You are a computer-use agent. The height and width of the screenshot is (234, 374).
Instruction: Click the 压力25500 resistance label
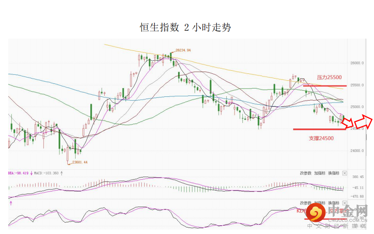(329, 78)
